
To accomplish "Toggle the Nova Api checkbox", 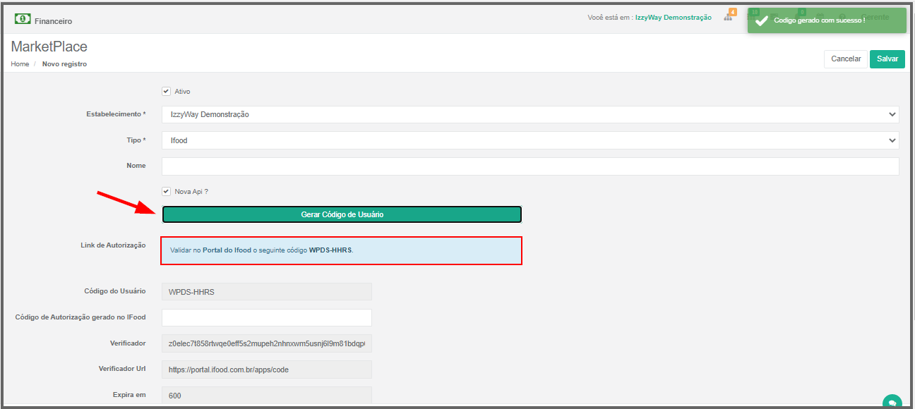I will coord(167,191).
